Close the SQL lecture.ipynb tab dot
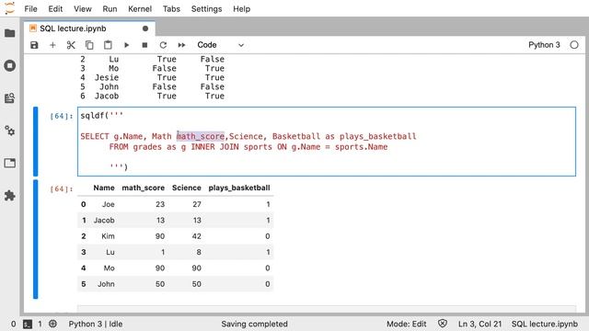Viewport: 589px width, 331px height. pos(145,29)
